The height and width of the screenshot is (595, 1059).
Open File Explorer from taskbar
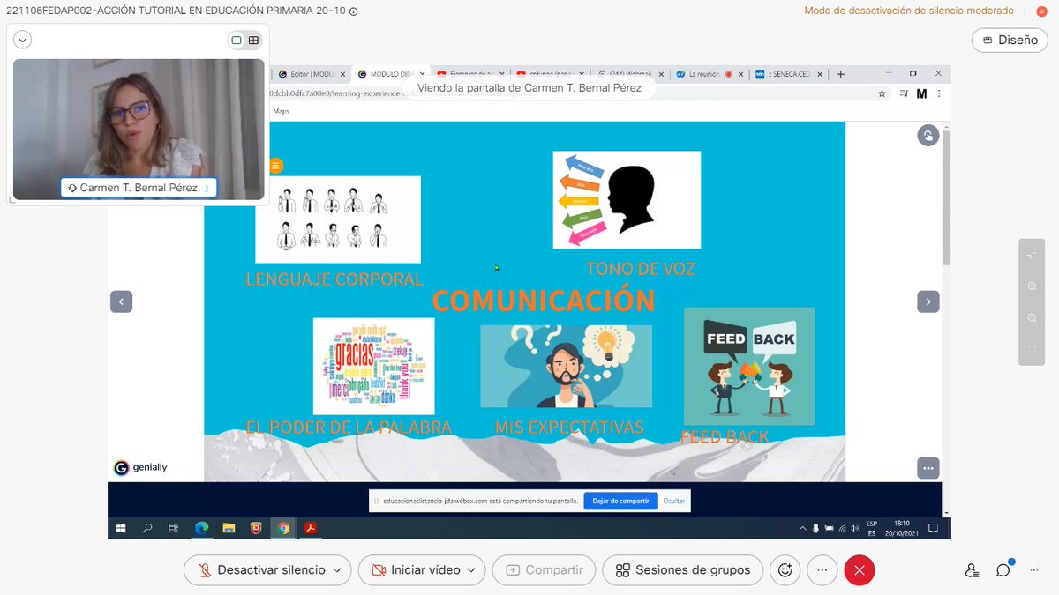[229, 529]
